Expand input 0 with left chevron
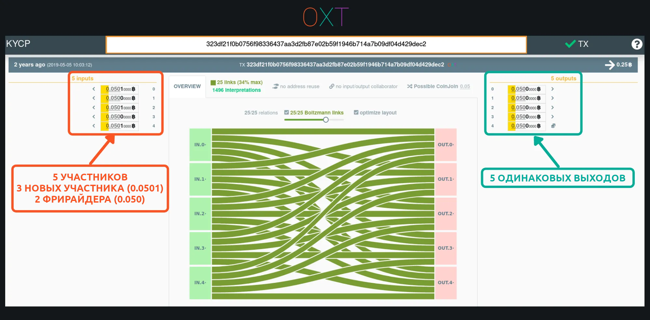The width and height of the screenshot is (650, 320). pos(94,89)
